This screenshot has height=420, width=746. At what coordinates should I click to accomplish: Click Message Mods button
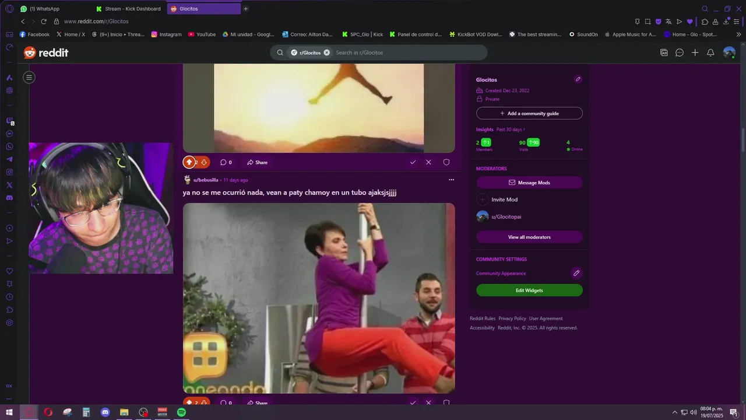point(529,183)
